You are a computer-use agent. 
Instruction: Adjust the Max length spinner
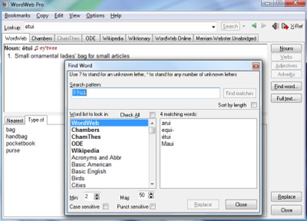(151, 195)
